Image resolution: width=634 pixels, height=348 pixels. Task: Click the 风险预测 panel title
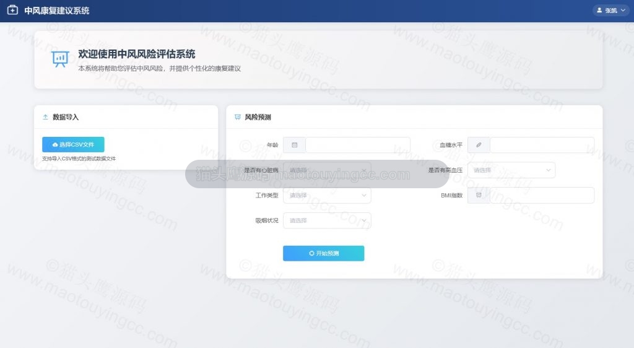(258, 117)
